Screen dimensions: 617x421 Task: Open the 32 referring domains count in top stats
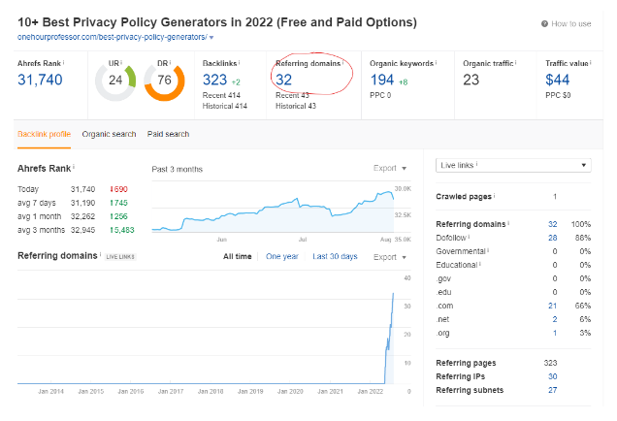(x=283, y=80)
